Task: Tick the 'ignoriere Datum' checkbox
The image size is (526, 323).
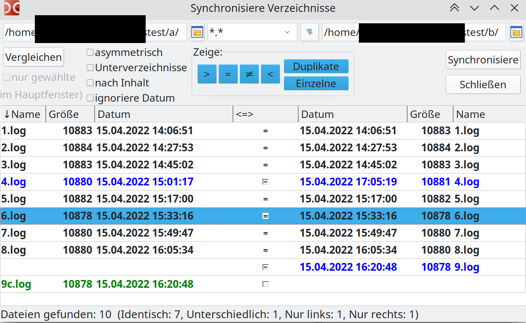Action: click(x=90, y=98)
